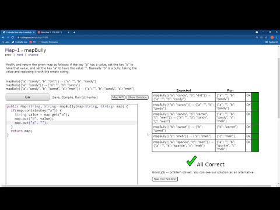
Task: Open the Map API button
Action: [x=118, y=97]
